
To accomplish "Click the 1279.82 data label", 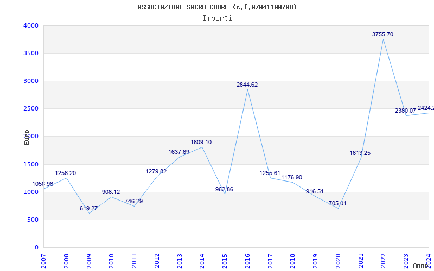I will 156,171.
